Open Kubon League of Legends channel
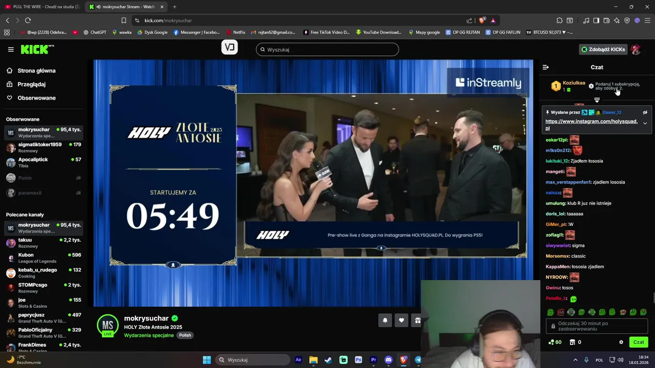 (x=43, y=258)
